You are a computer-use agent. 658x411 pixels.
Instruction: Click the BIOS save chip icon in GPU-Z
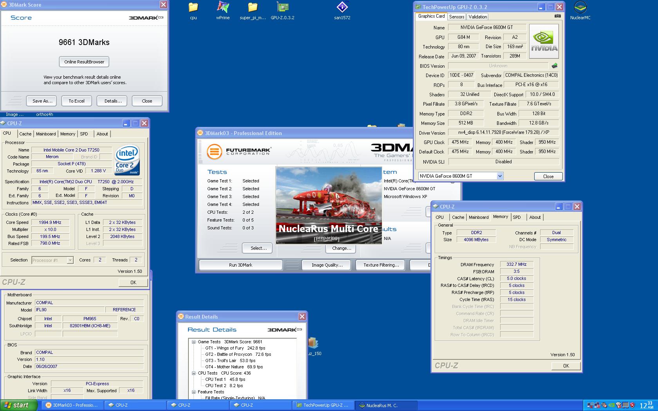coord(554,66)
